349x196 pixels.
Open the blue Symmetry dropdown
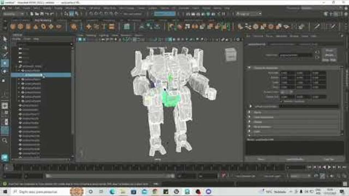(x=165, y=14)
